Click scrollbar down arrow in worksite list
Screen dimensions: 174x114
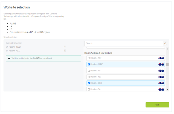click(167, 90)
